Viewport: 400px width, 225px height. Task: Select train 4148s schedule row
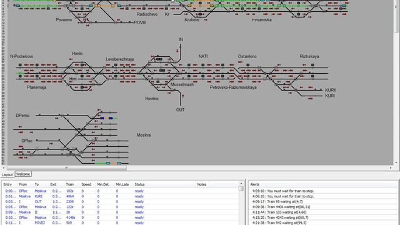(x=121, y=217)
